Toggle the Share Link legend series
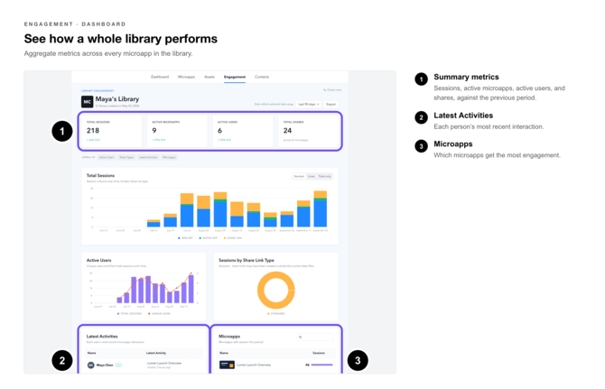 pos(233,238)
